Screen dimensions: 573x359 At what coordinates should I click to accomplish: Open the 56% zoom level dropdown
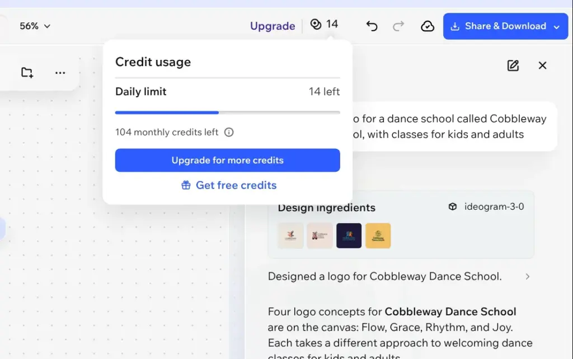point(35,26)
